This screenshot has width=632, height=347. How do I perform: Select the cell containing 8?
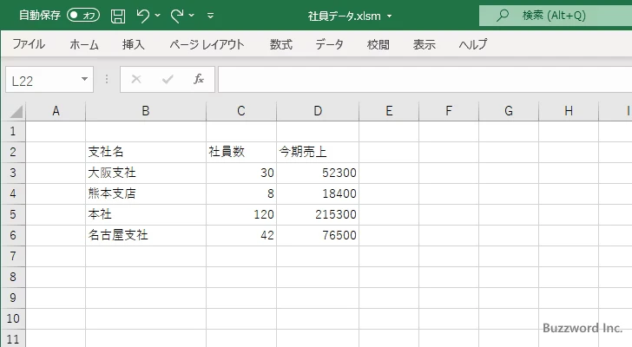[241, 194]
